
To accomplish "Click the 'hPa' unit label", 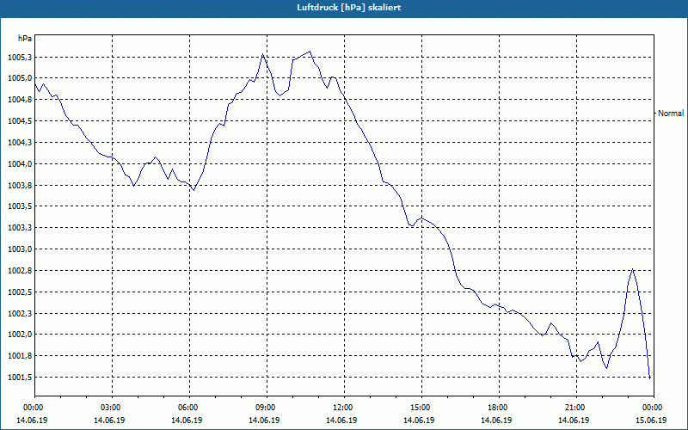I will 25,39.
